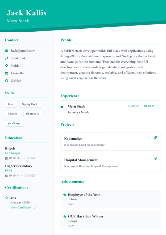Click the phone icon beside 7854785478
The image size is (166, 235).
7,58
